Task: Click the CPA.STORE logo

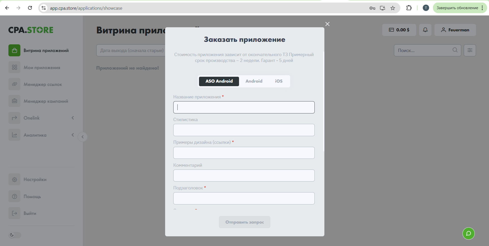Action: [x=31, y=30]
